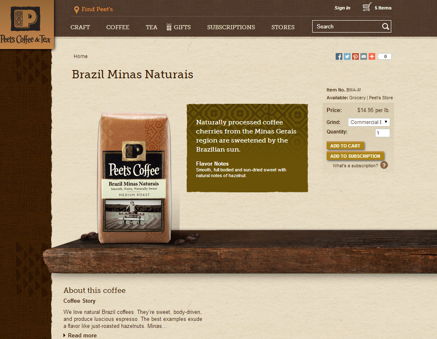Open the SUBSCRIPTIONS menu
The height and width of the screenshot is (339, 437).
231,27
